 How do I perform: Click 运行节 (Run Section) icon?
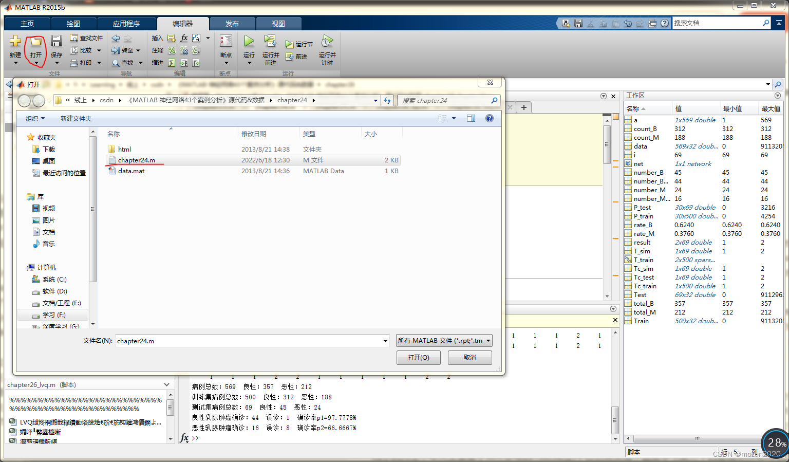click(290, 44)
